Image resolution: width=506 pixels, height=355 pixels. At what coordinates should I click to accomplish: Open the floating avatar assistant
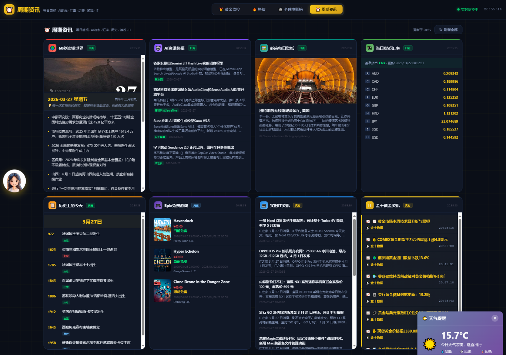point(15,181)
